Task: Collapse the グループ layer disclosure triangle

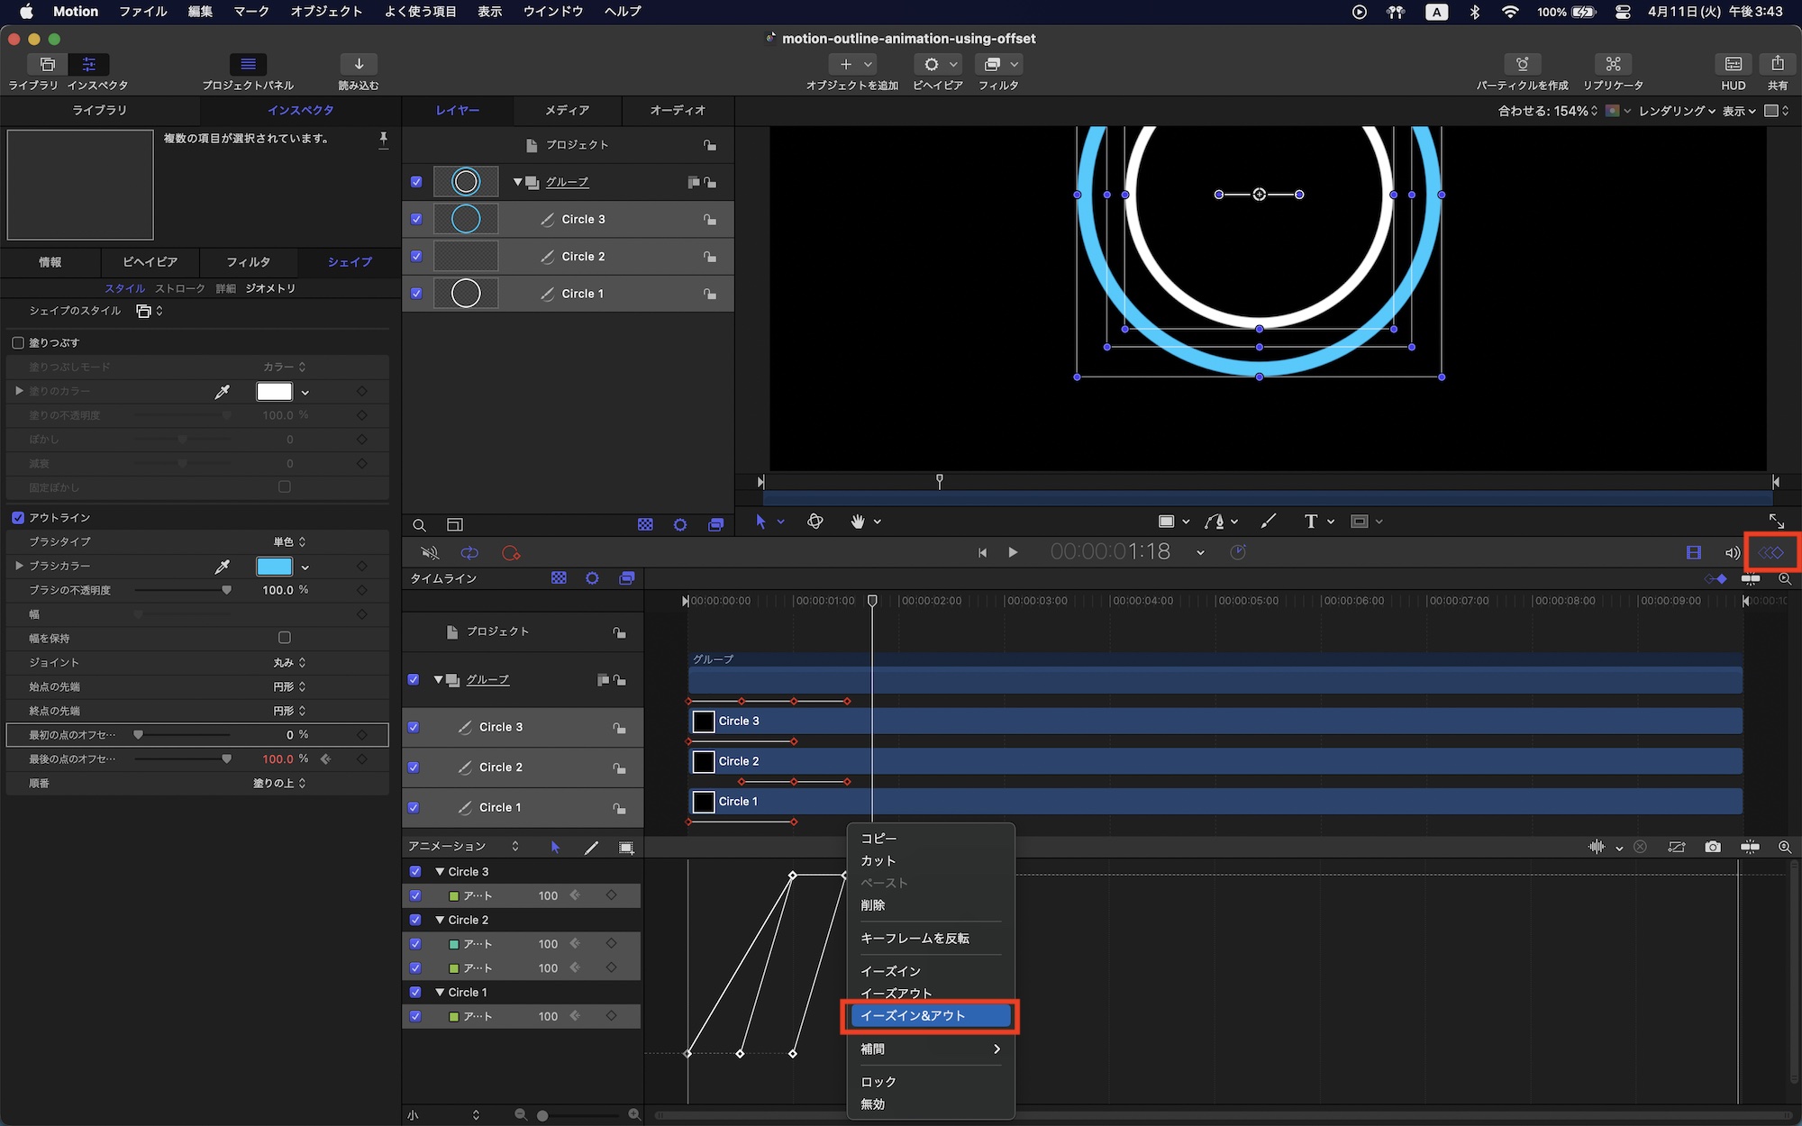Action: (x=518, y=182)
